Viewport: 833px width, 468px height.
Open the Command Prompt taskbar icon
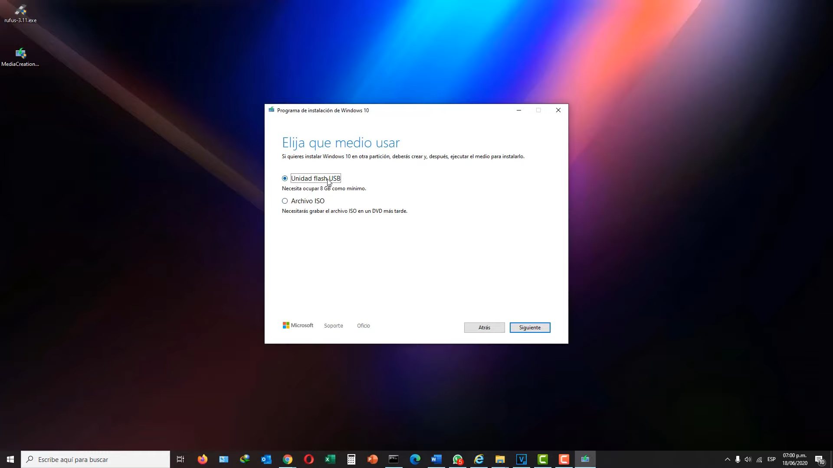pyautogui.click(x=394, y=459)
